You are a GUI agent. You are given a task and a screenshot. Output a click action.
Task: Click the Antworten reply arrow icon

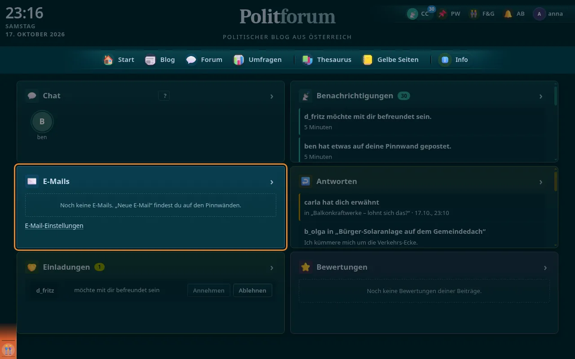click(x=305, y=181)
